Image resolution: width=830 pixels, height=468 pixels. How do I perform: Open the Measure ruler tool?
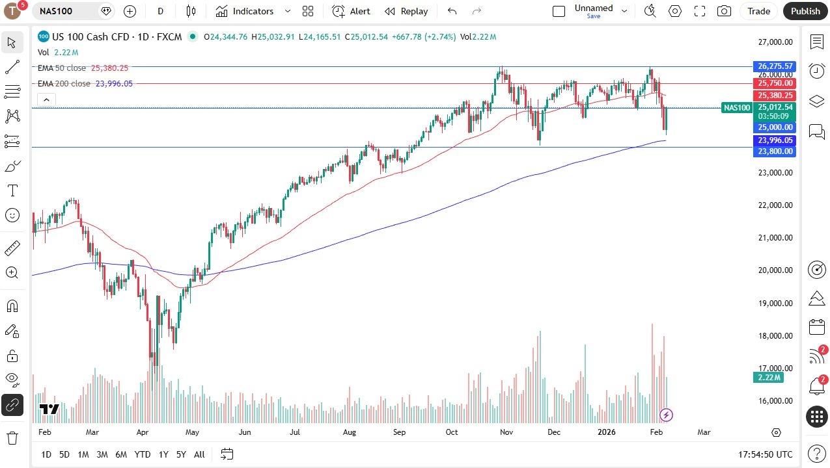click(12, 248)
